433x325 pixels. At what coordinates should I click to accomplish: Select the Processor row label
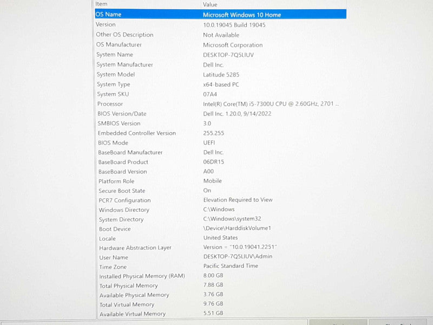110,104
